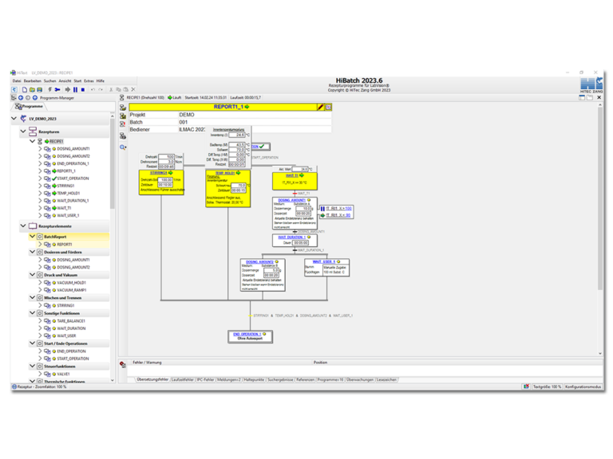Click the Redo arrow in toolbar
Screen dimensions: 613x459
[101, 89]
